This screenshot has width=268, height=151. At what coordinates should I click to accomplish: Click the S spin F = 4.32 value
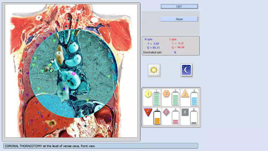tap(178, 43)
